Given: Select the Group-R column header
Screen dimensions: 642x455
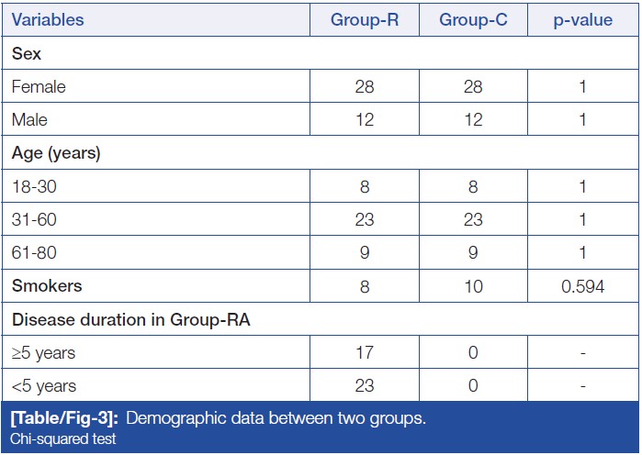Looking at the screenshot, I should point(364,20).
